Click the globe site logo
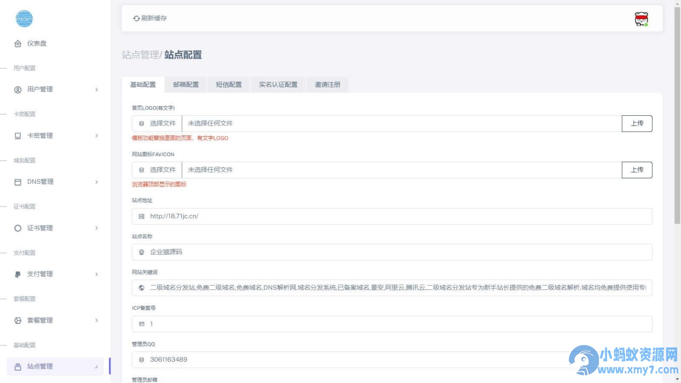The image size is (681, 383). click(x=24, y=19)
